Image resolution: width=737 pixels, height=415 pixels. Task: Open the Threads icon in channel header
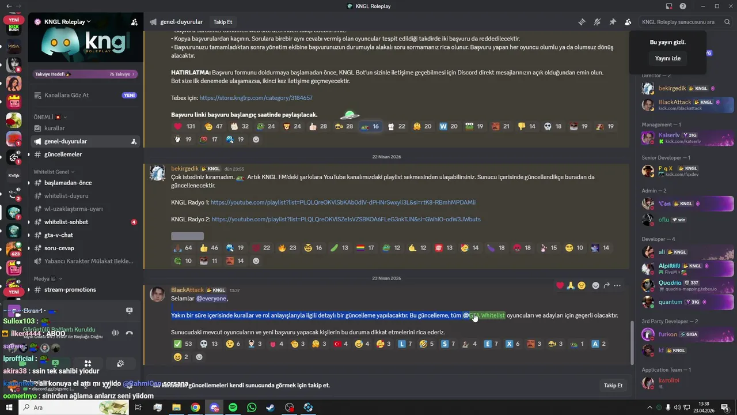click(582, 22)
